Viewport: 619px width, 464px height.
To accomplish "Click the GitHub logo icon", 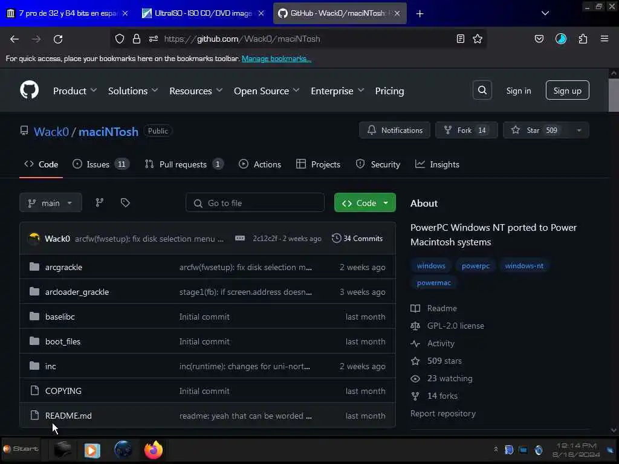I will (29, 90).
